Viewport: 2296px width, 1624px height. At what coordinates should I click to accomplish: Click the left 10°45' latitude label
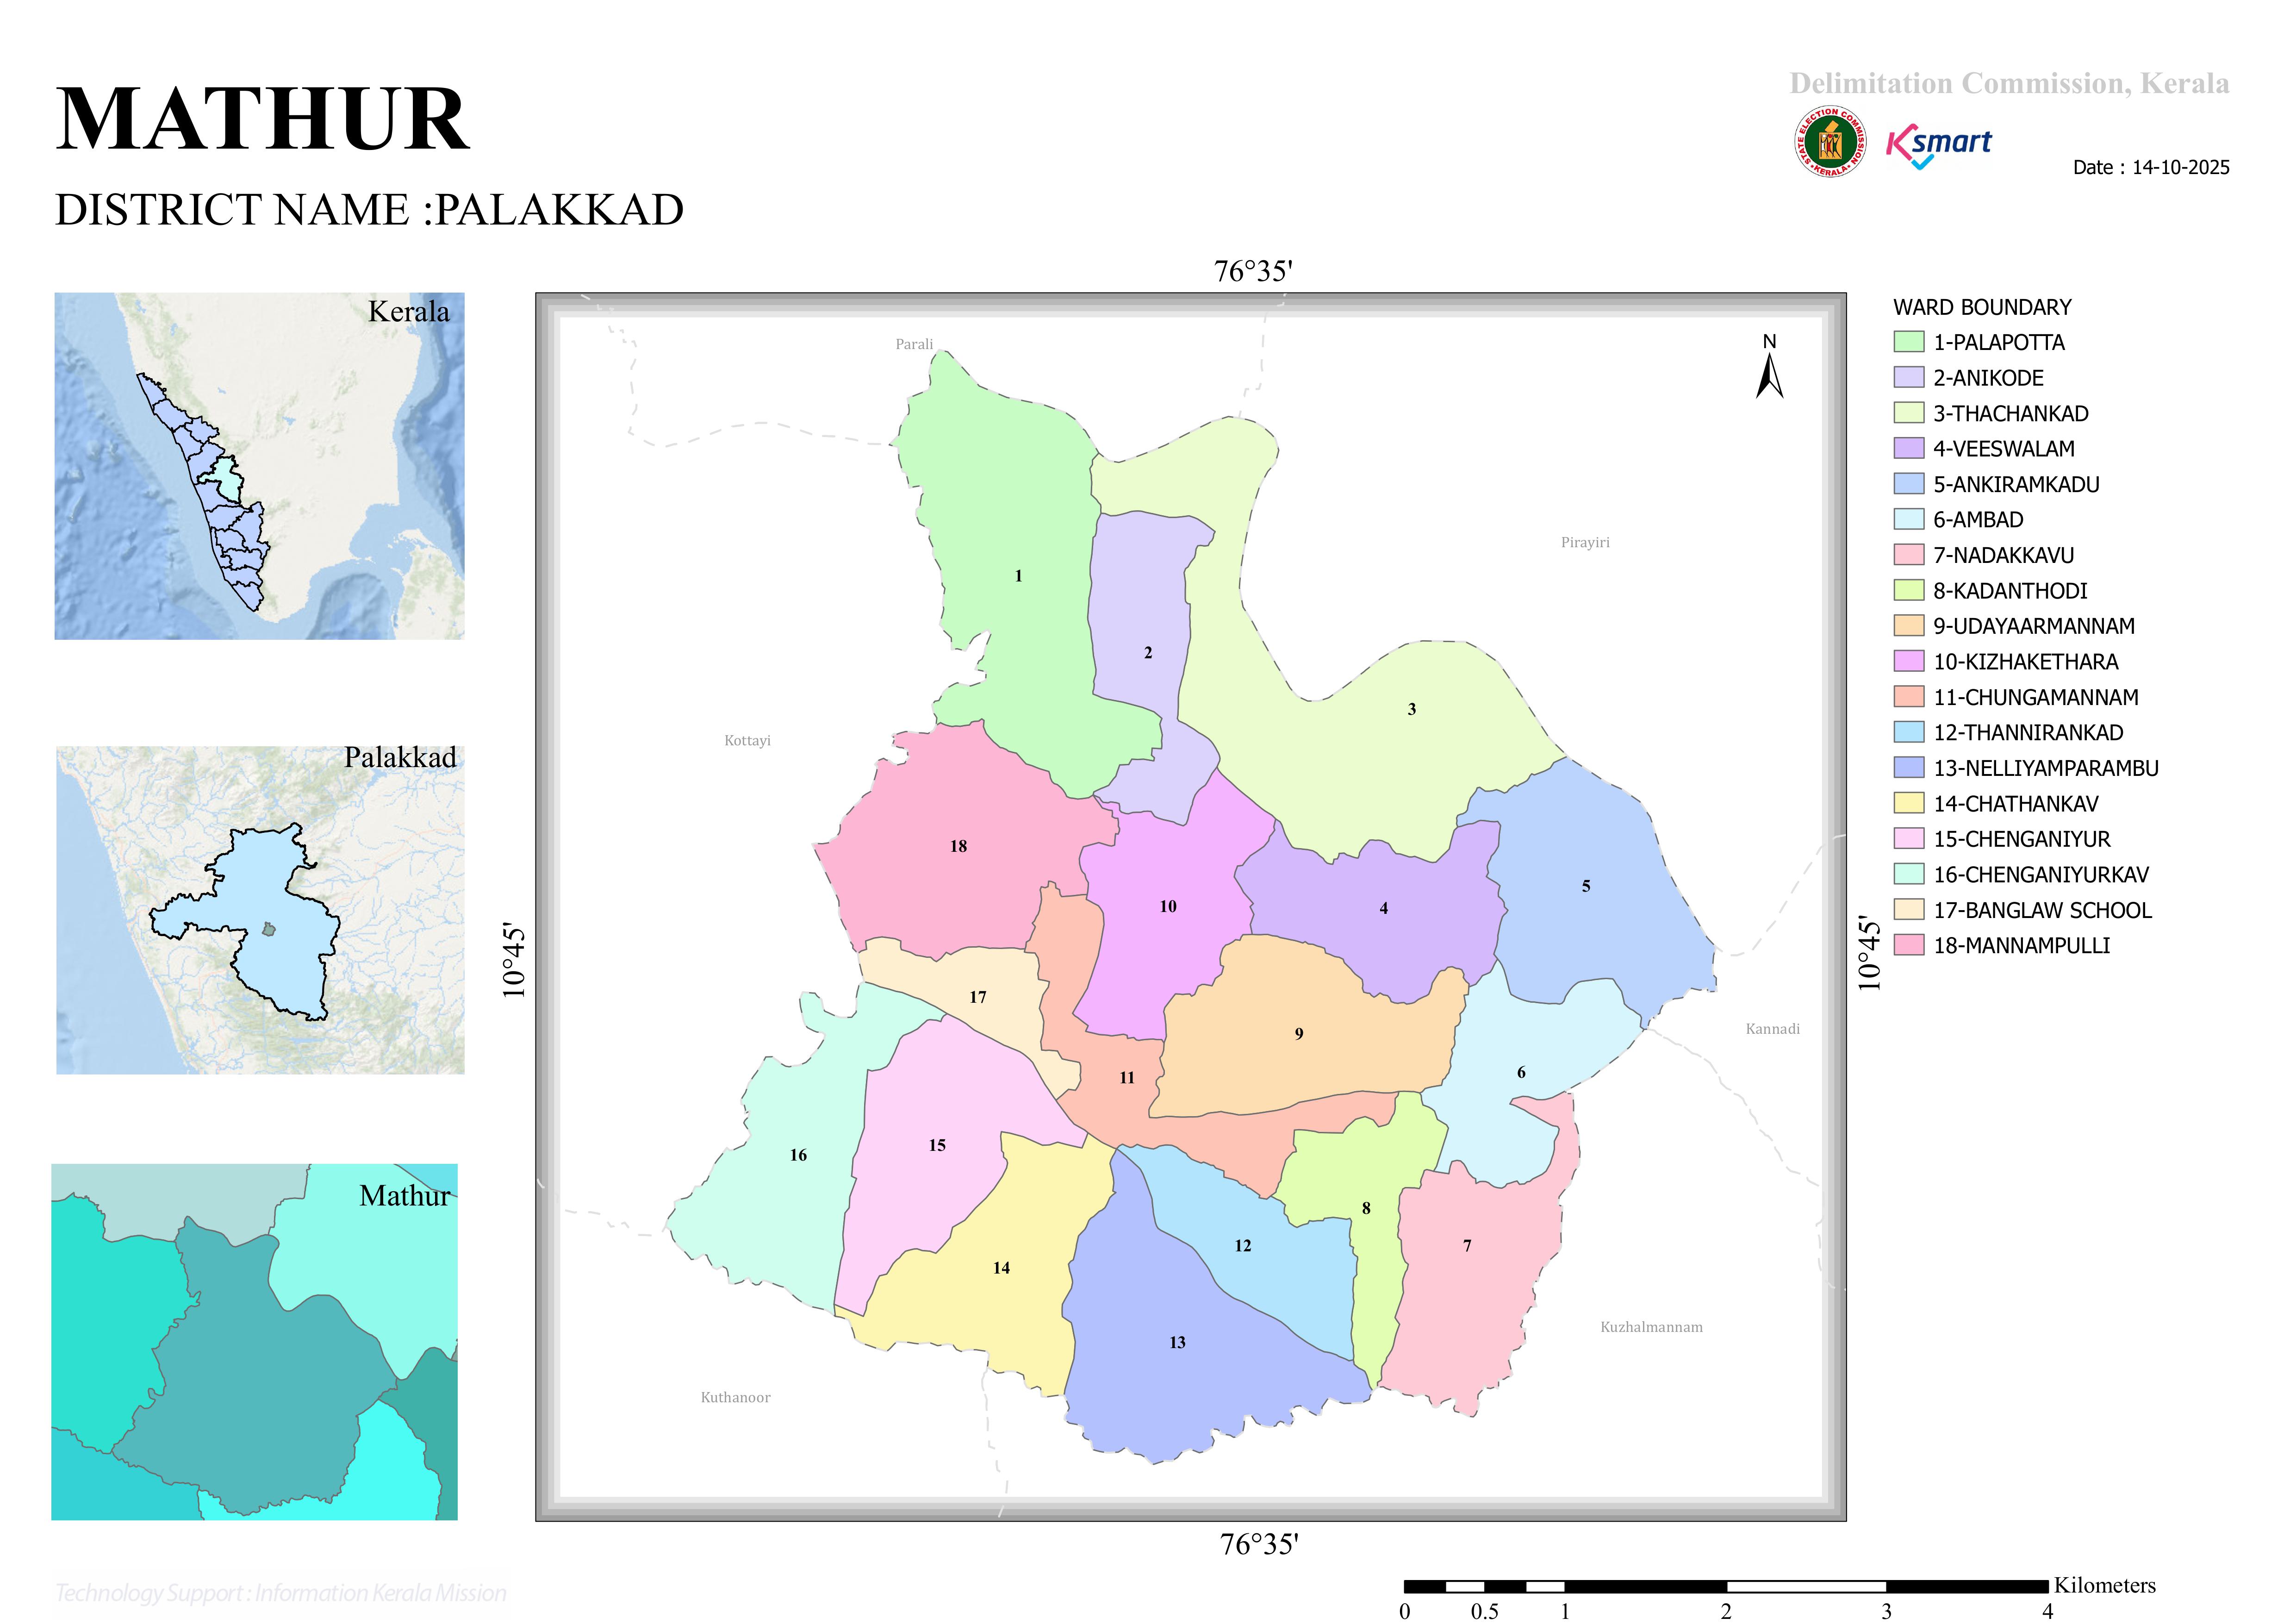(513, 960)
